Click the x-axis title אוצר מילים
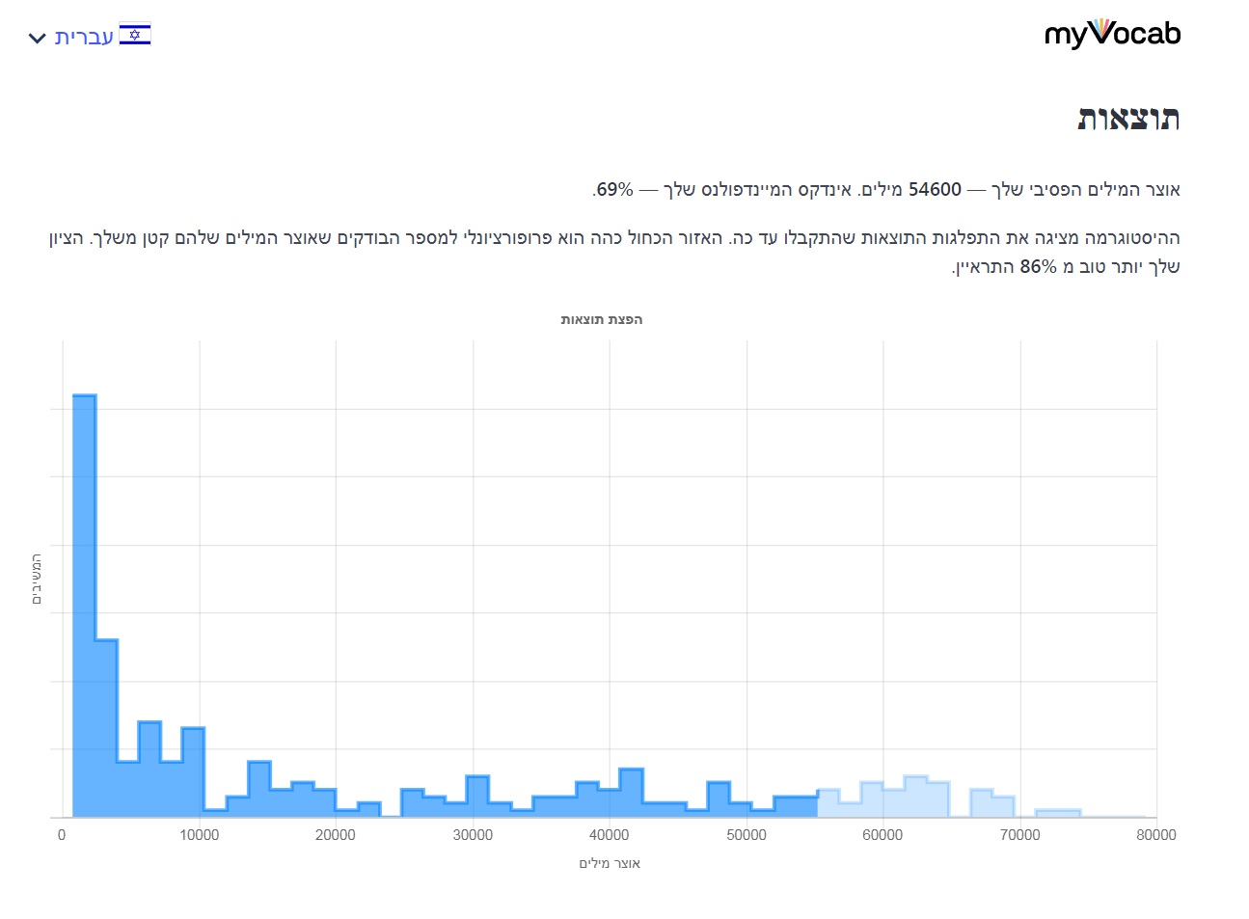Viewport: 1249px width, 919px height. pyautogui.click(x=610, y=863)
